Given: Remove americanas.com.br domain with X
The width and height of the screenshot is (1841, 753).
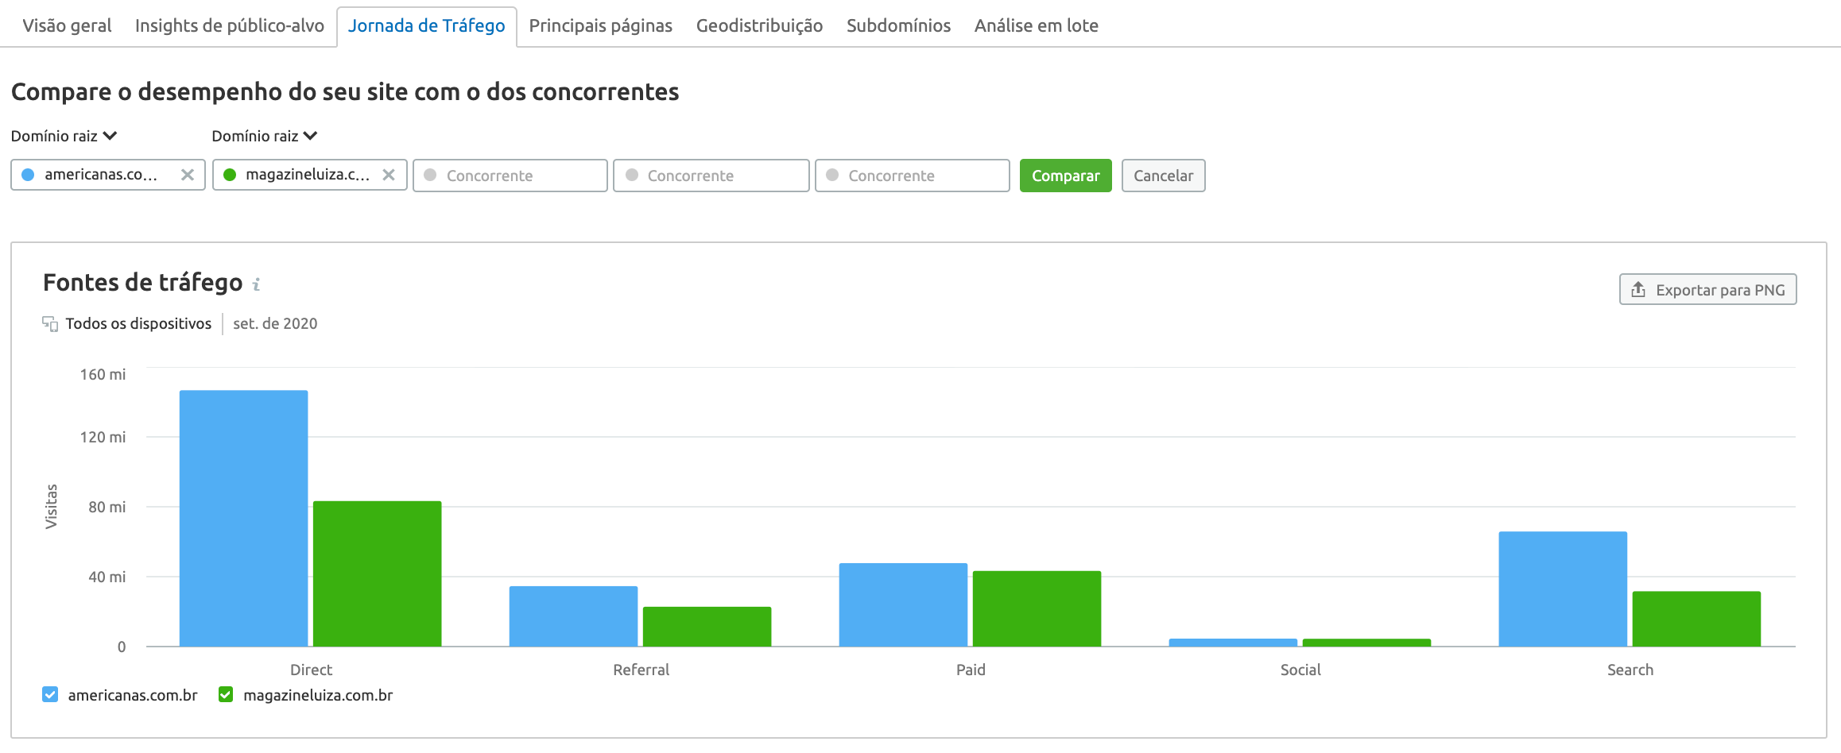Looking at the screenshot, I should tap(188, 175).
